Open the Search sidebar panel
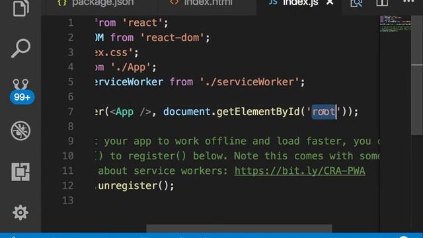The width and height of the screenshot is (423, 238). click(20, 48)
